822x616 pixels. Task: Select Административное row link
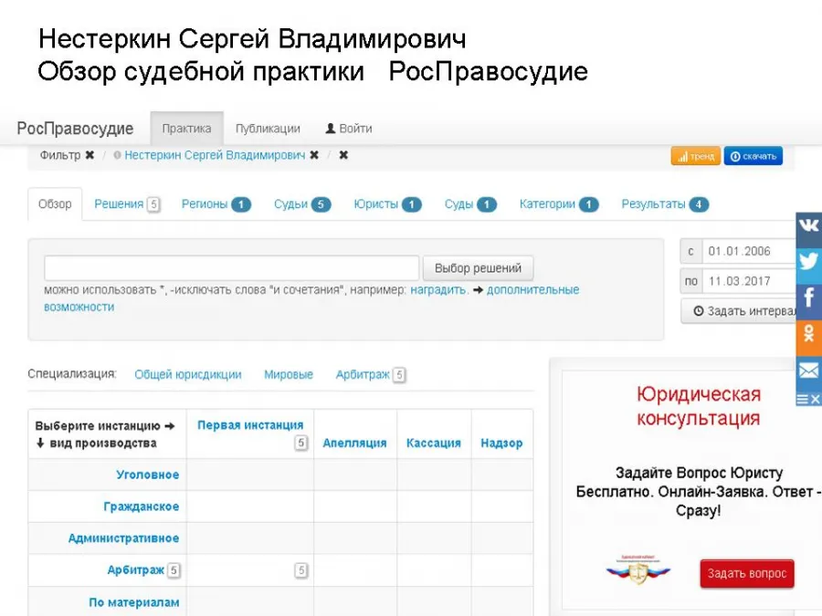point(123,538)
